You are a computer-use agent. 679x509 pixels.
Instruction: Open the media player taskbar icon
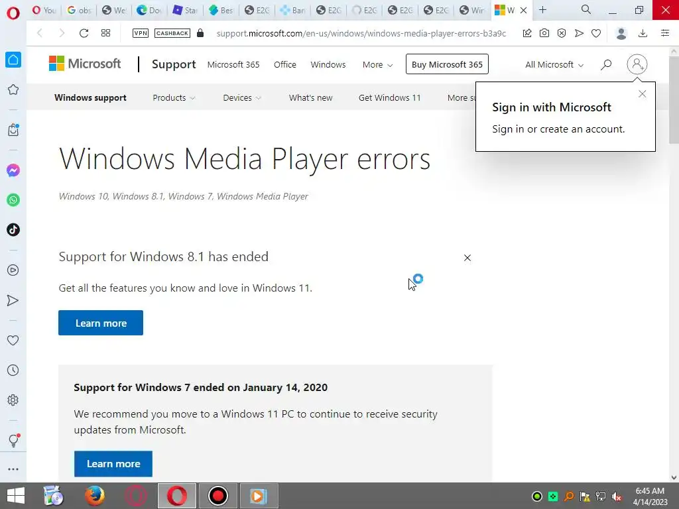[x=259, y=496]
